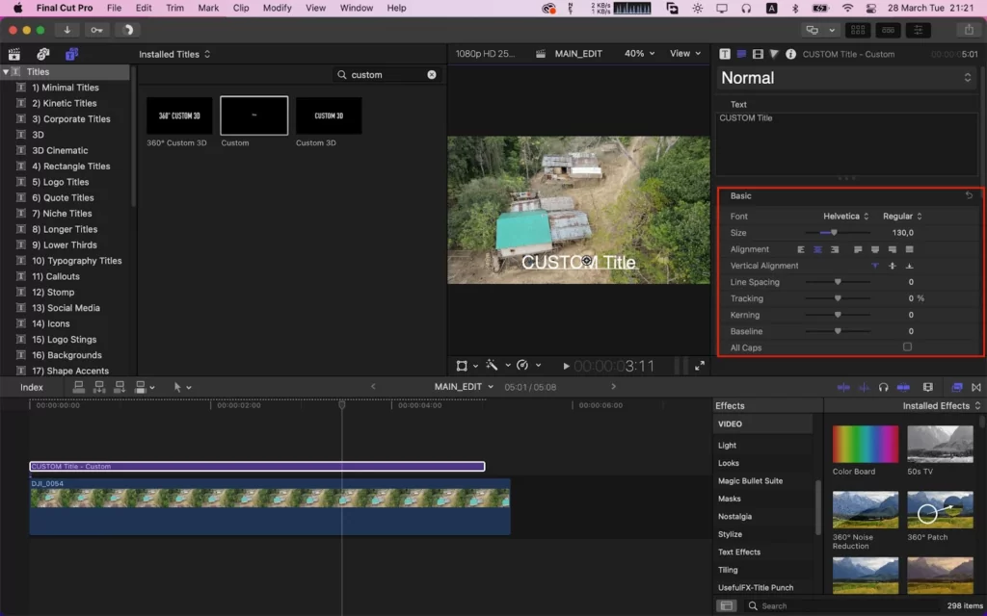987x616 pixels.
Task: Open the Titles and Generators sidebar icon
Action: click(71, 54)
